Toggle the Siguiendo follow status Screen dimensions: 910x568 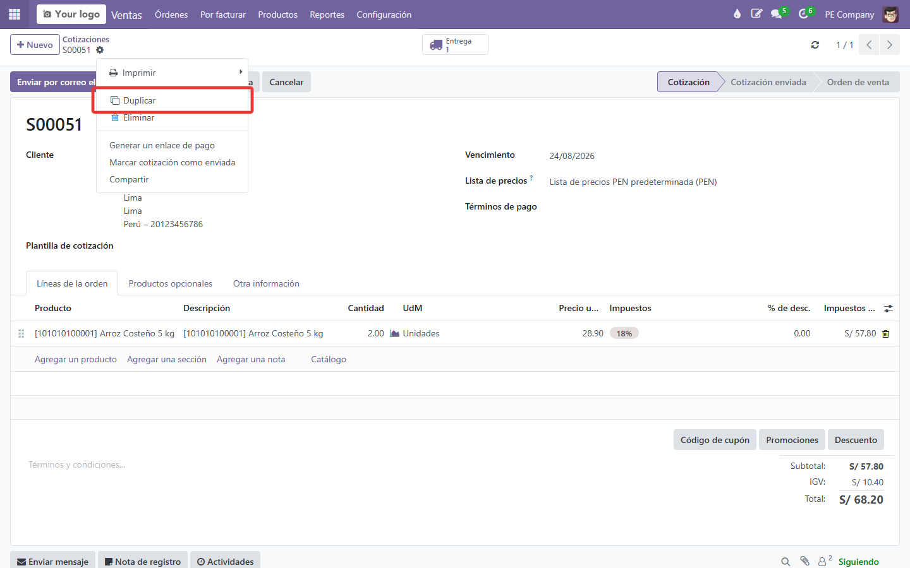[858, 562]
